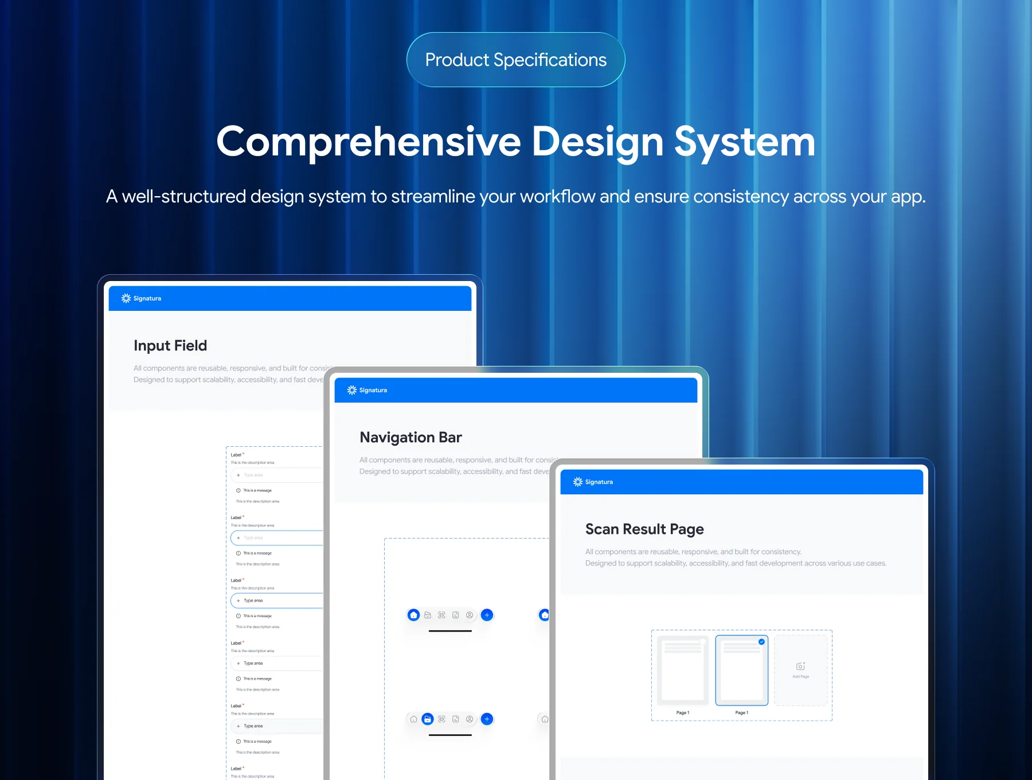
Task: Click the Product Specifications pill
Action: pyautogui.click(x=516, y=60)
